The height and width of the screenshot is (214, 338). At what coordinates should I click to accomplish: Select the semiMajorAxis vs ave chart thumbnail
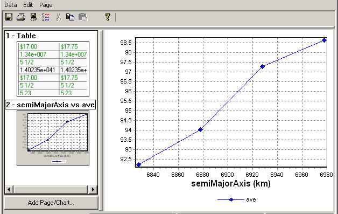pyautogui.click(x=53, y=138)
